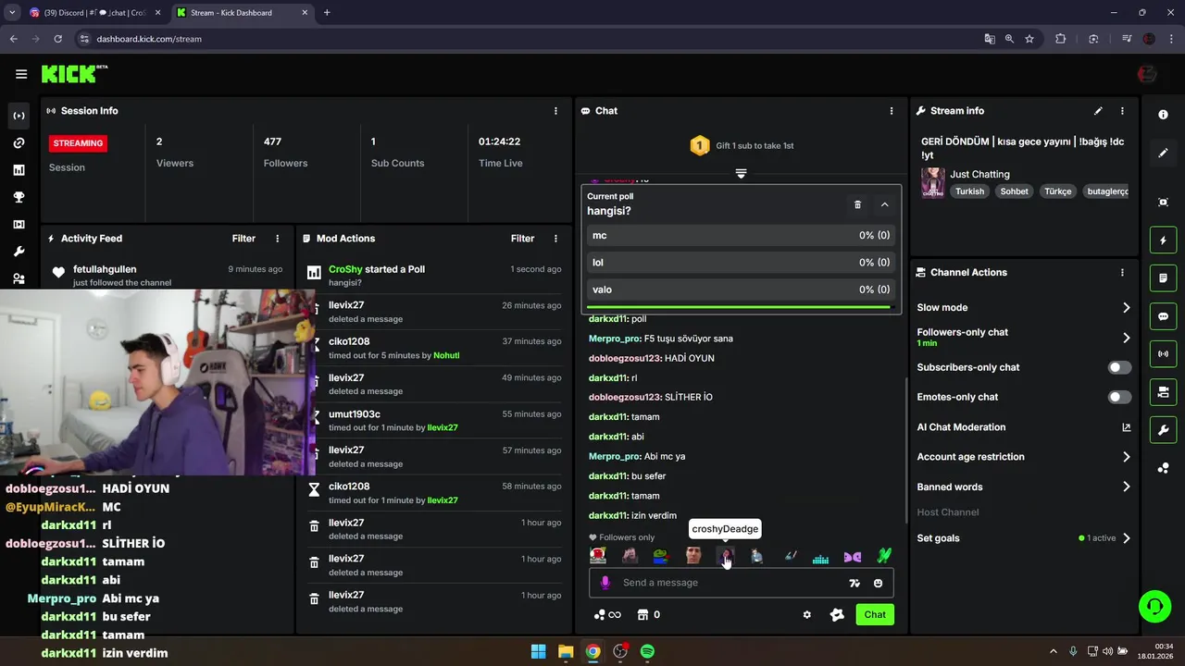Image resolution: width=1185 pixels, height=666 pixels.
Task: Toggle the broadcast signal widget in right rail
Action: point(1163,354)
